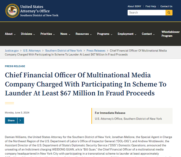
Task: Open the Programs menu
Action: pyautogui.click(x=105, y=34)
